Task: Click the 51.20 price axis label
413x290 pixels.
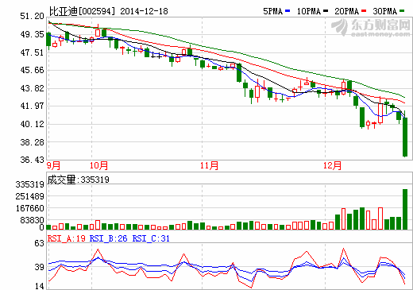Action: 32,17
